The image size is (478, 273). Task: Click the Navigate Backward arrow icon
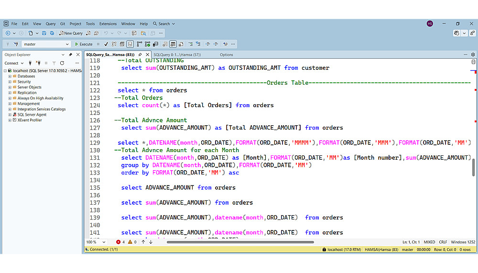click(x=8, y=33)
